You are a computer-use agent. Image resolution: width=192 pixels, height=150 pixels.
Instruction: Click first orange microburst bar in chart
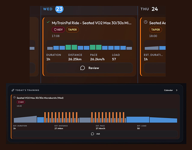click(45, 117)
